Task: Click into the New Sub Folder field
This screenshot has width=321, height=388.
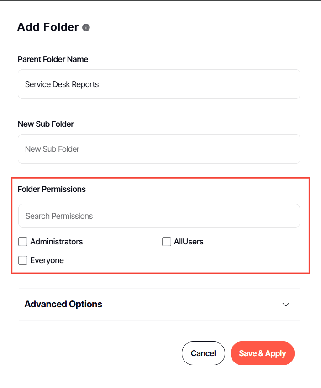Action: [159, 149]
